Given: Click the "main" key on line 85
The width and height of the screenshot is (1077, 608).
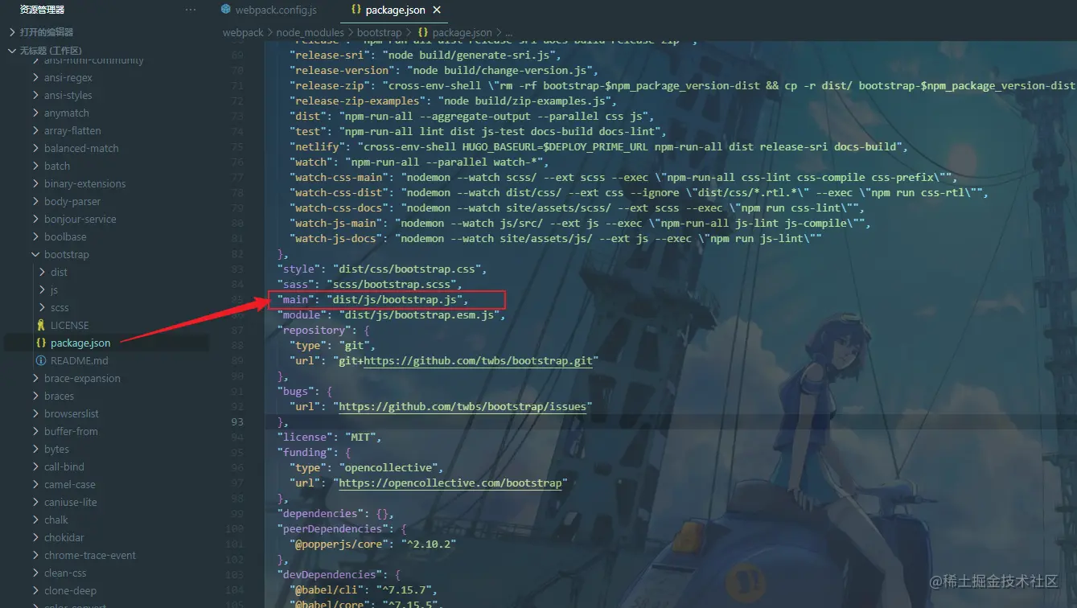Looking at the screenshot, I should [295, 300].
